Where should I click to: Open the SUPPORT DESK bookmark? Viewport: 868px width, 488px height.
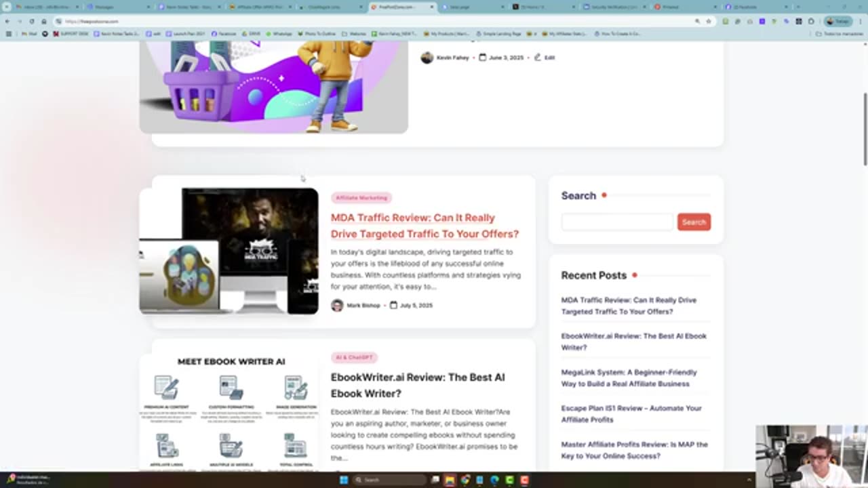pyautogui.click(x=71, y=33)
